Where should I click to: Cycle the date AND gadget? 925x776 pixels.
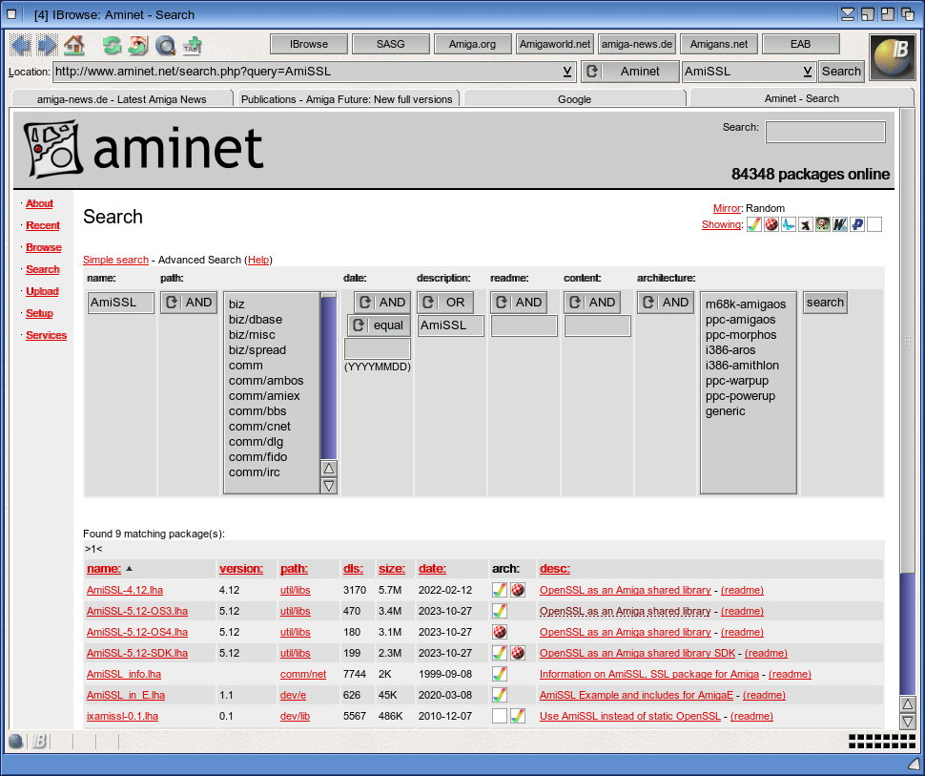tap(382, 303)
